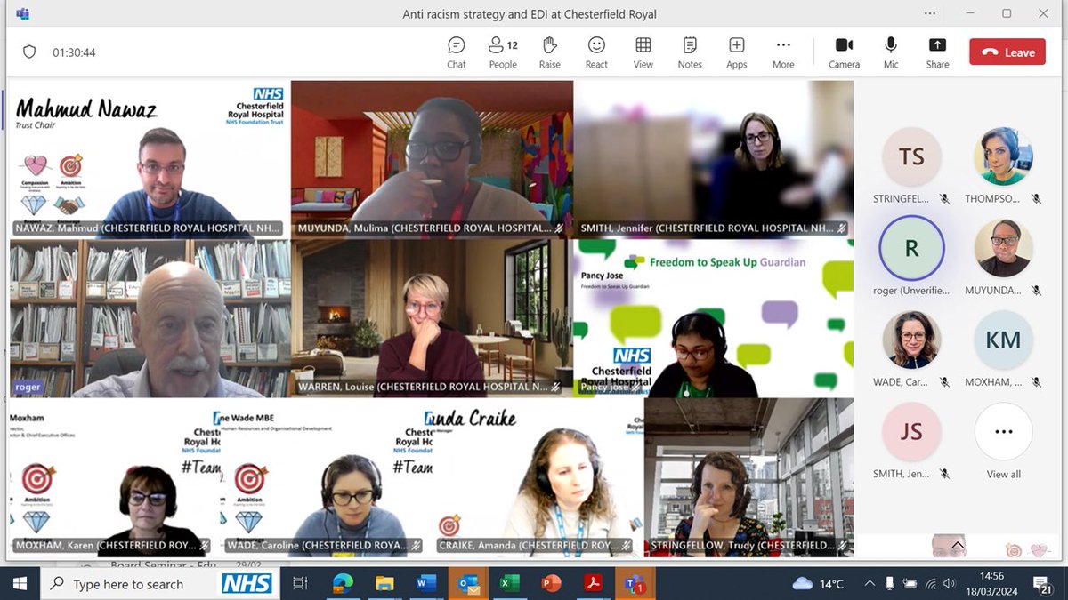Image resolution: width=1068 pixels, height=600 pixels.
Task: Switch to Outlook in the taskbar
Action: pos(468,584)
